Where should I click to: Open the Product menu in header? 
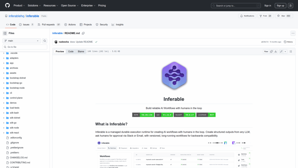[x=19, y=6]
